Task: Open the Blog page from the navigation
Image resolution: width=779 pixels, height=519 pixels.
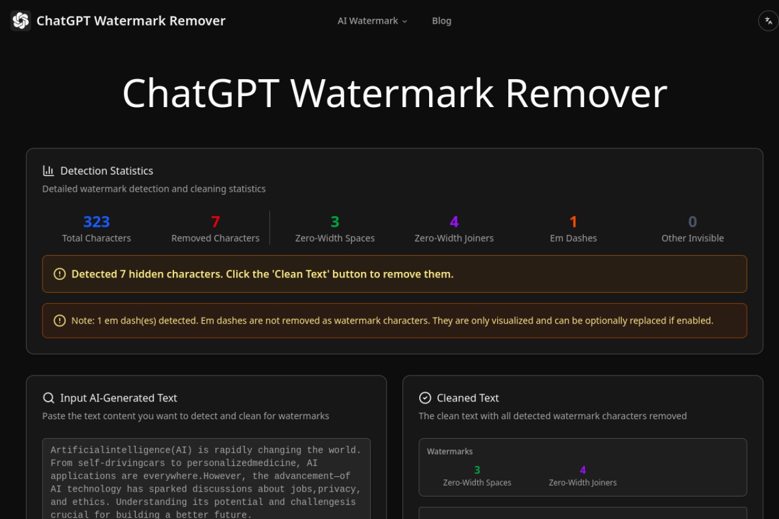Action: 442,21
